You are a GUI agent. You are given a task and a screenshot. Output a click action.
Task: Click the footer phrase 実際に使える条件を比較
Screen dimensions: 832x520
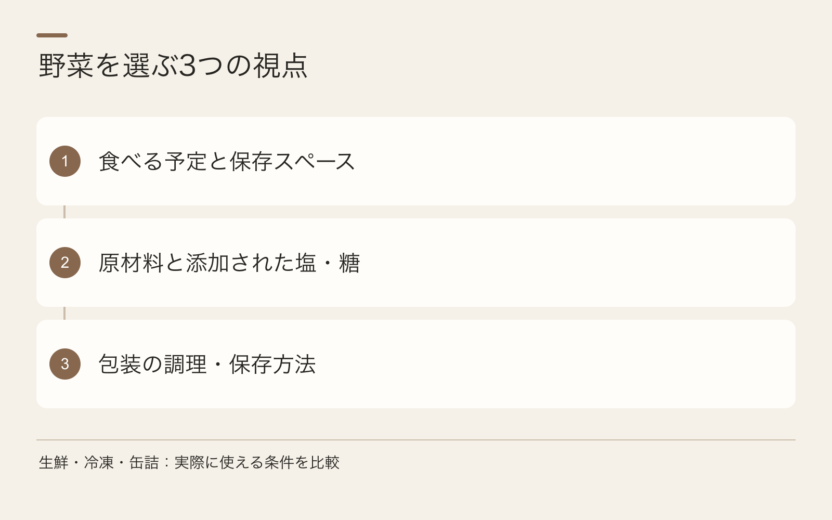[257, 462]
